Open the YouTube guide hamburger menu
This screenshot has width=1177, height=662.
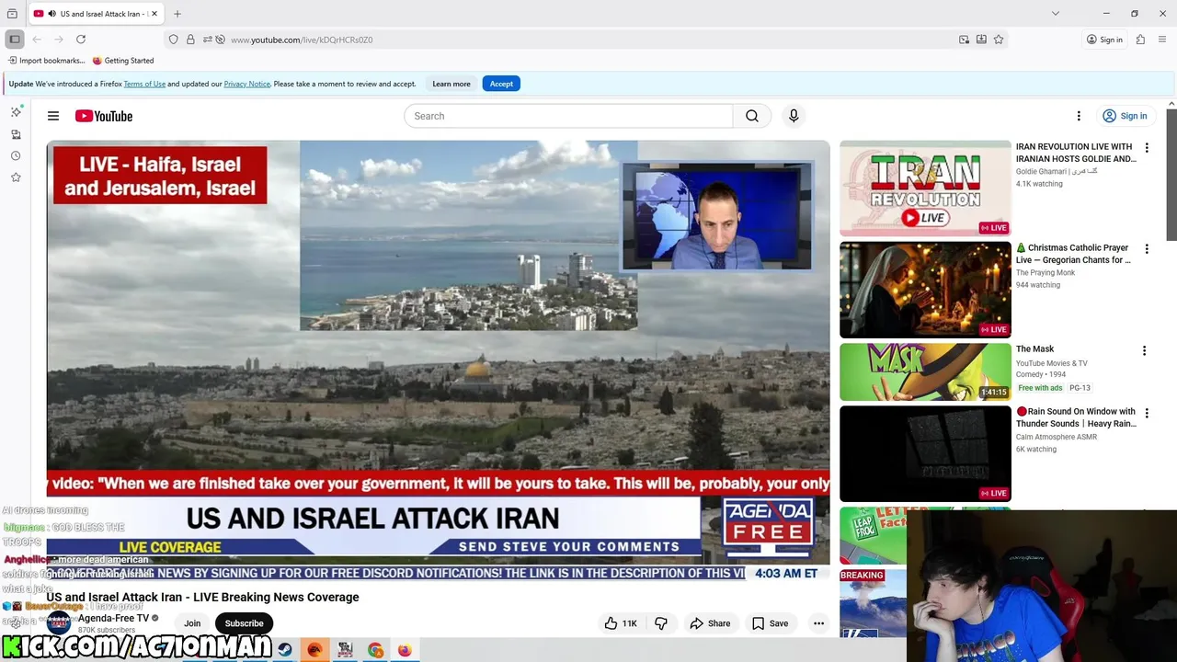point(53,116)
